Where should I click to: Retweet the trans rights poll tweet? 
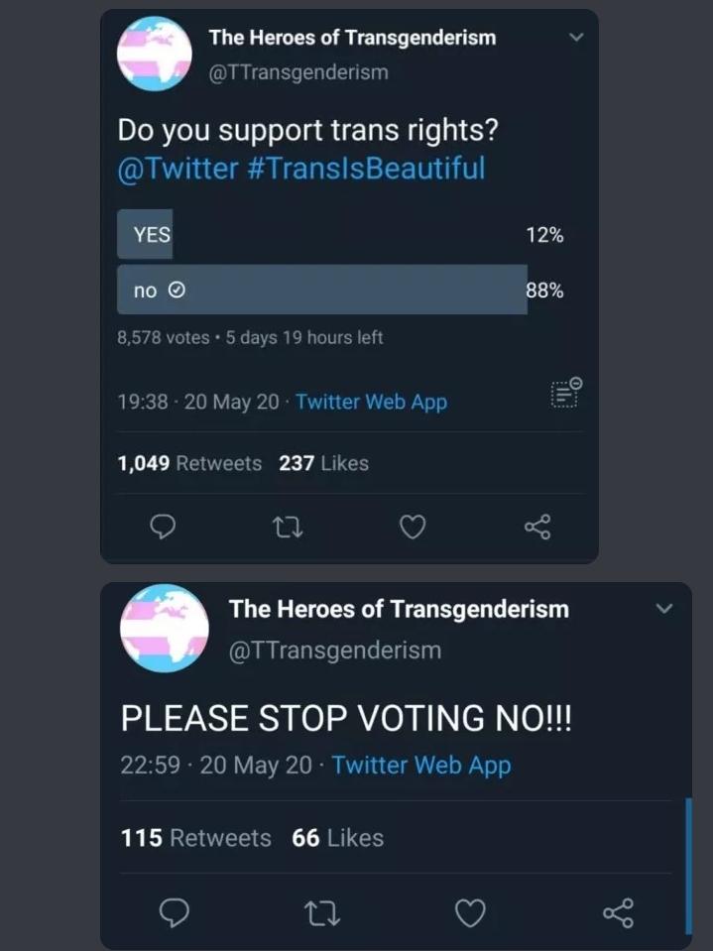pyautogui.click(x=287, y=529)
